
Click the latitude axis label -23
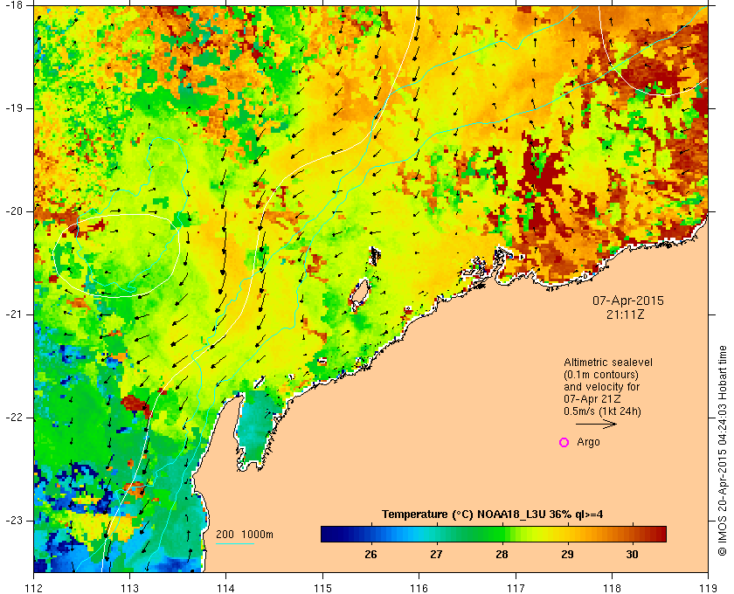click(13, 521)
